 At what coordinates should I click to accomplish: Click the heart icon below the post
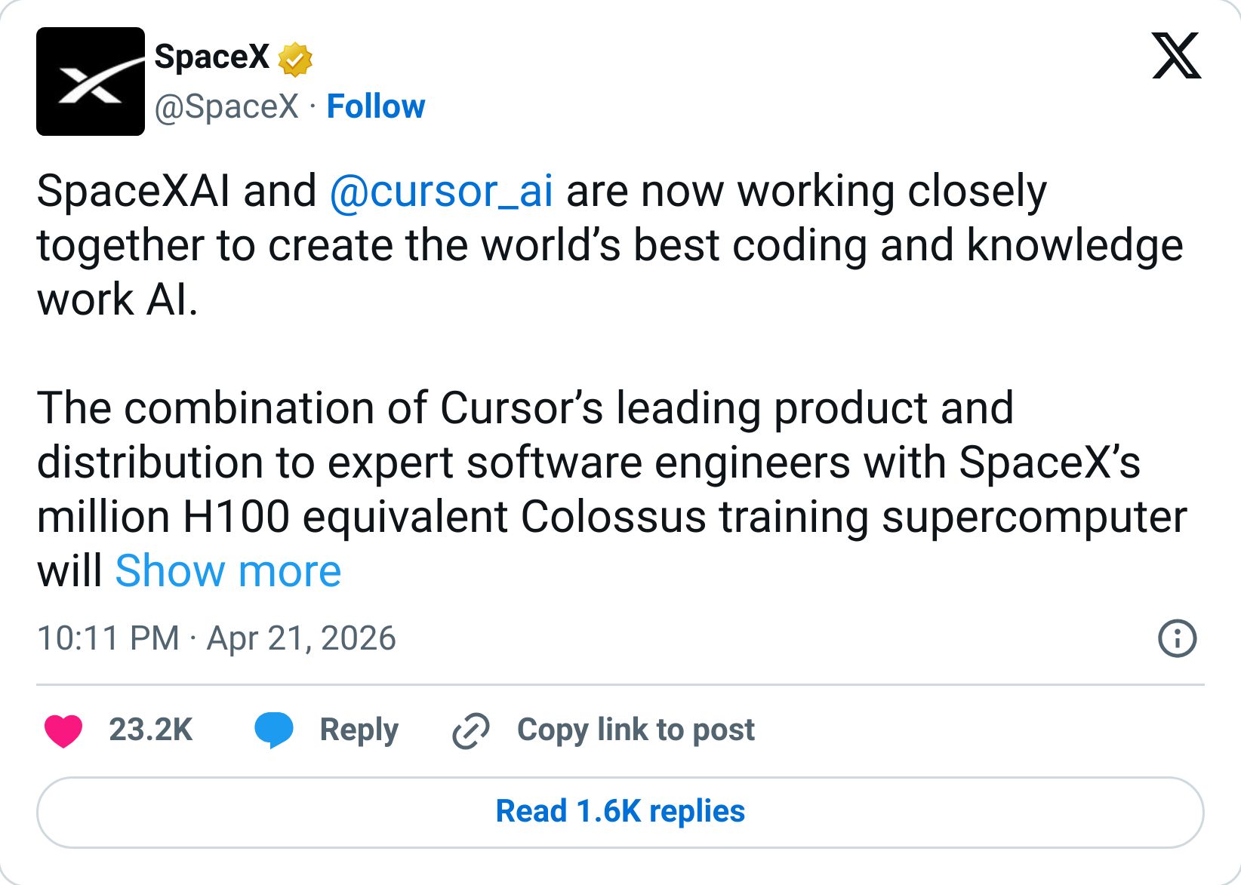(x=63, y=728)
